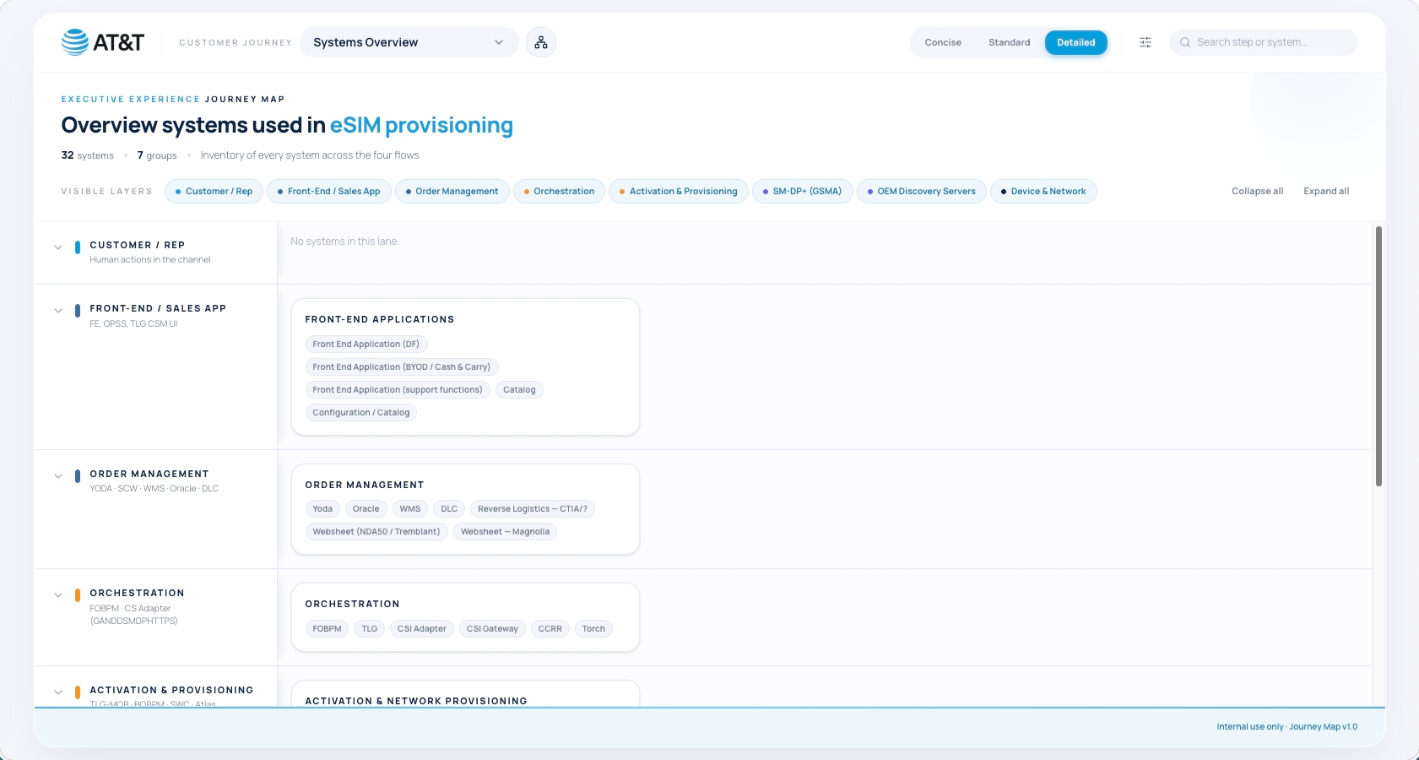The width and height of the screenshot is (1419, 760).
Task: Select the CSI Gateway chip
Action: point(492,629)
